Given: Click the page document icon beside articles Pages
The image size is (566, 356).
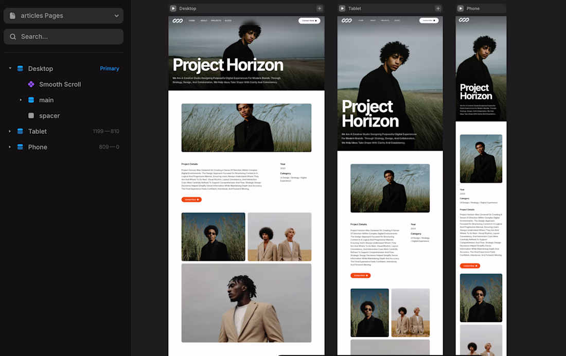Looking at the screenshot, I should coord(13,15).
